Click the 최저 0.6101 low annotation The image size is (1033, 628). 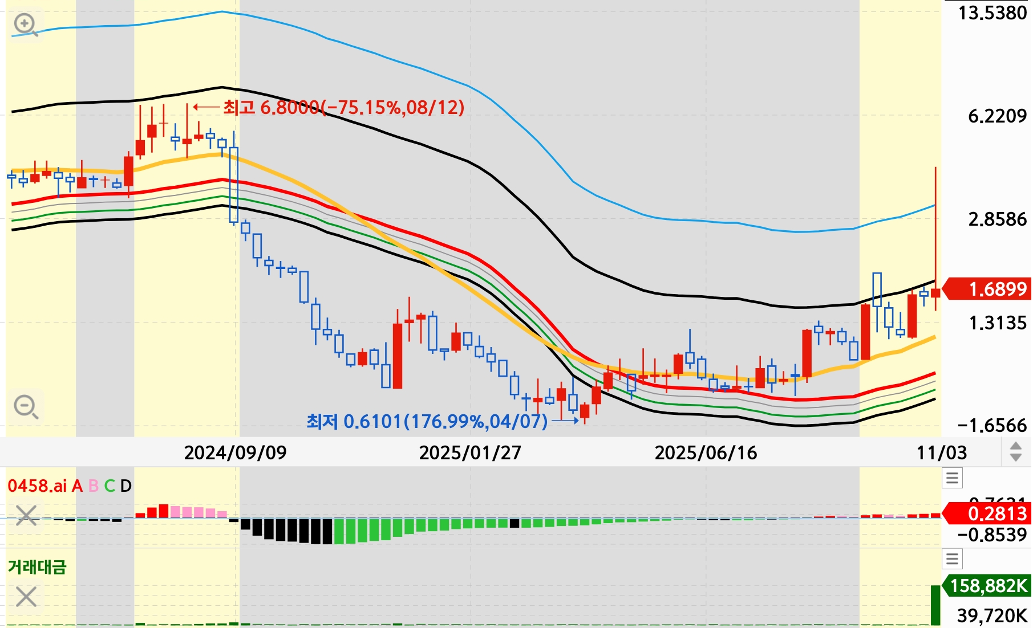pyautogui.click(x=427, y=421)
